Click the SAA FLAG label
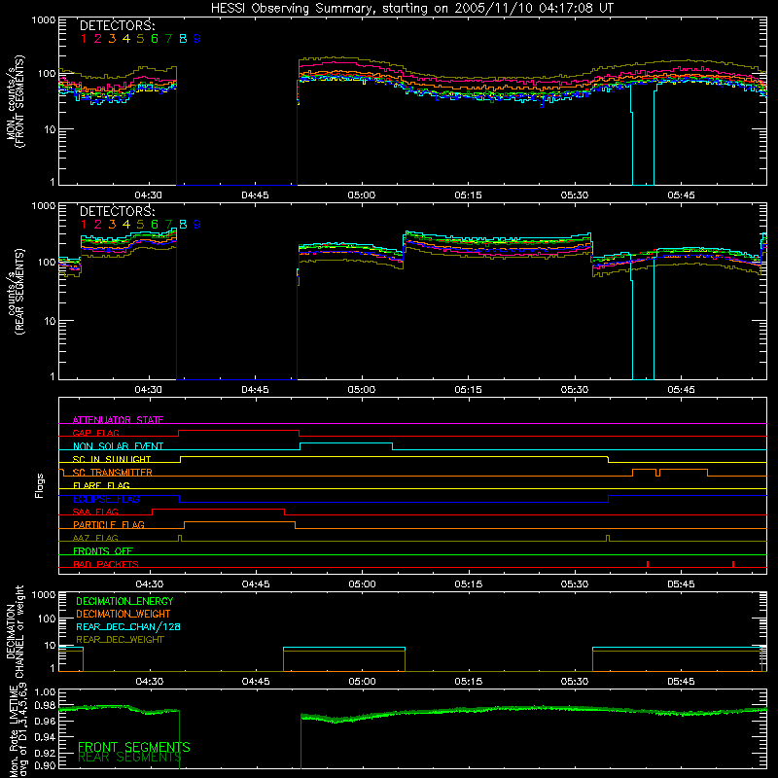778x778 pixels. 95,513
